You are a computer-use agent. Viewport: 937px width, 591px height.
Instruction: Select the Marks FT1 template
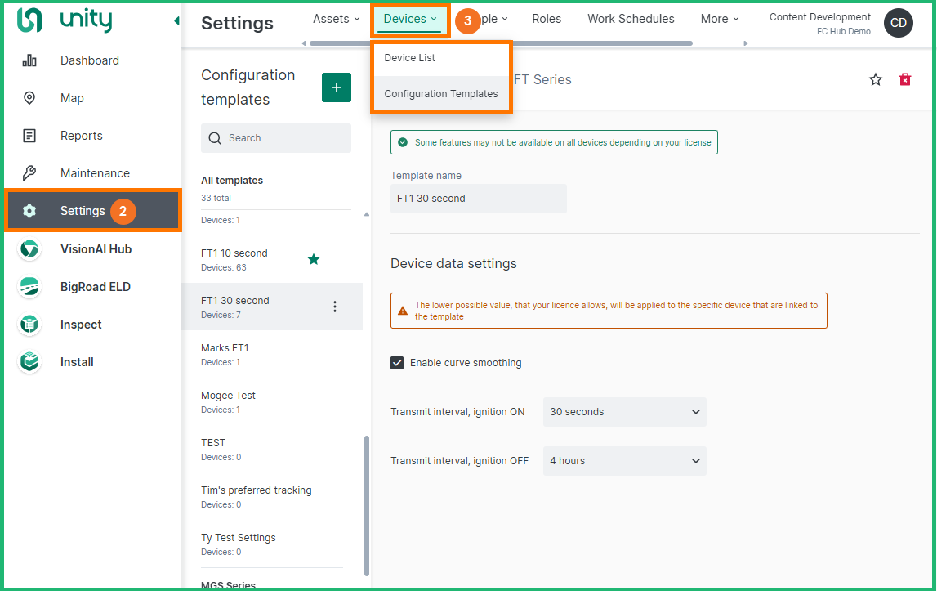pyautogui.click(x=225, y=348)
